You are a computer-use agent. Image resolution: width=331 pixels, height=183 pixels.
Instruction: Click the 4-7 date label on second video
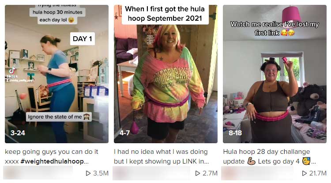pos(124,133)
